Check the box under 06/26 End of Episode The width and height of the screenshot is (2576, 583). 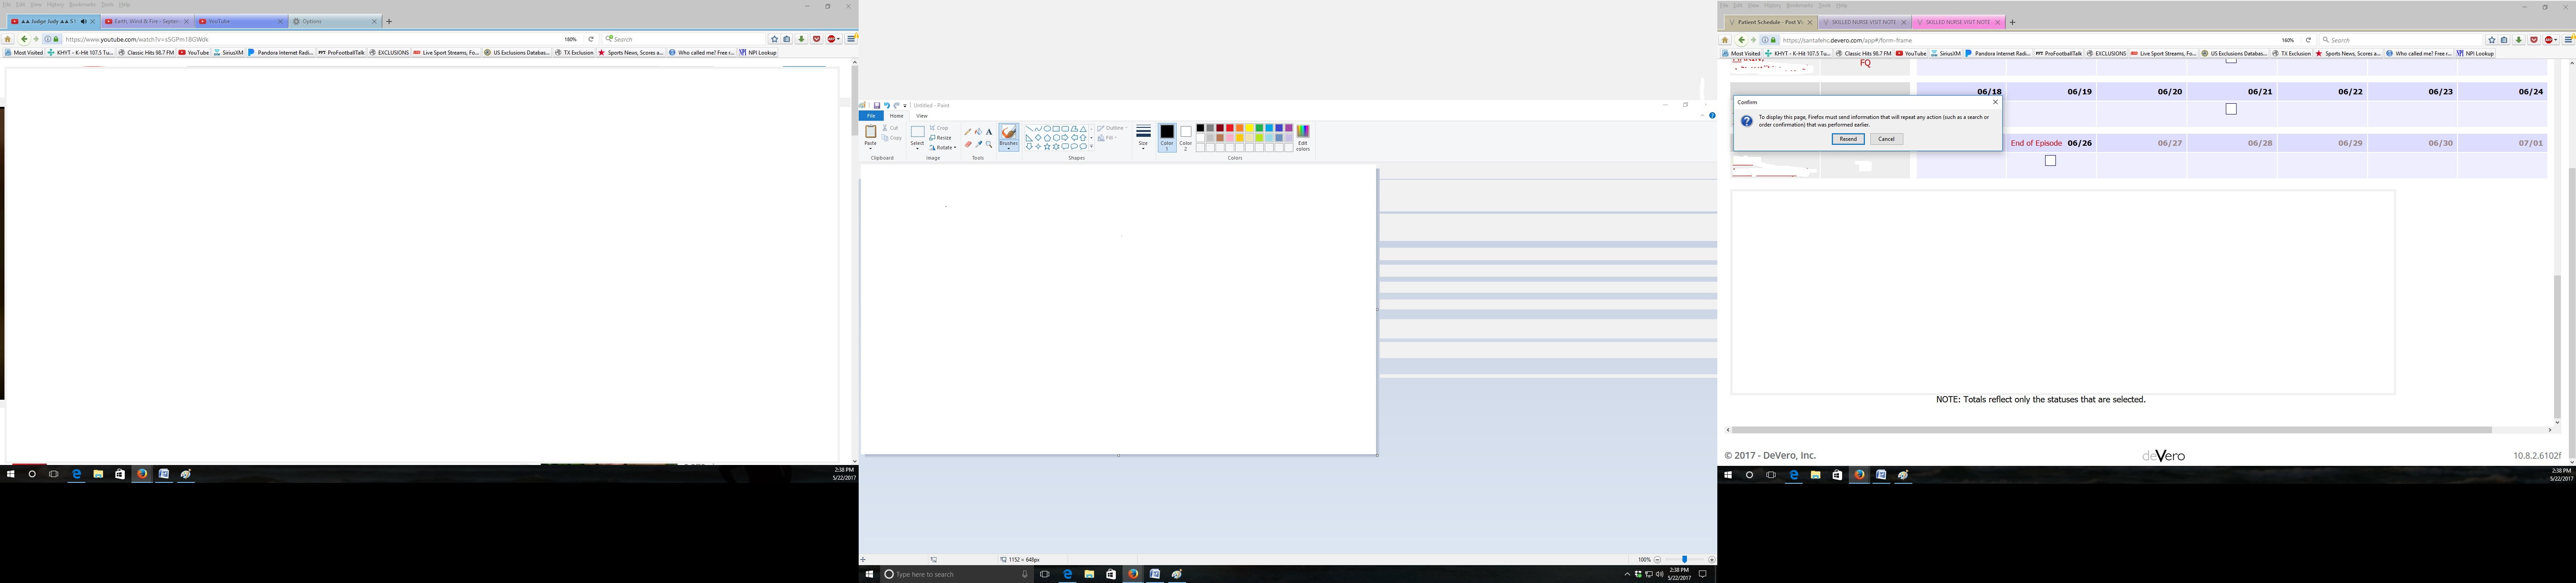point(2050,160)
